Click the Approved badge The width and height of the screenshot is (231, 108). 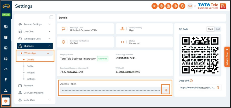[102, 59]
